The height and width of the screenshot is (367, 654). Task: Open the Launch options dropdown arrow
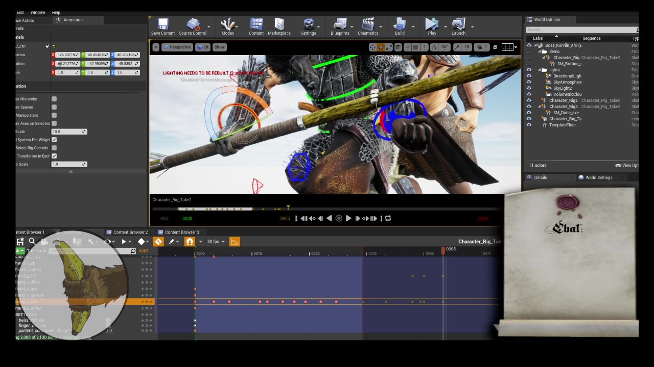coord(472,27)
